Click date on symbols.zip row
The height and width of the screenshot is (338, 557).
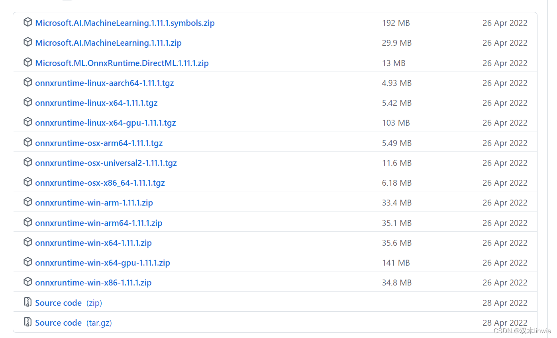pos(505,23)
